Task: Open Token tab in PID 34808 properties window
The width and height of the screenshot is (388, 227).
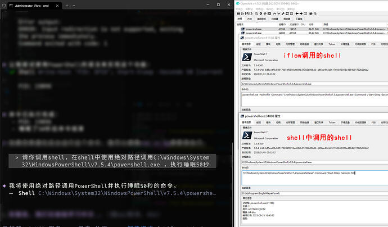Action: pos(332,122)
